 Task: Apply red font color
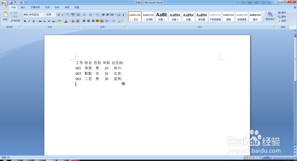66,21
